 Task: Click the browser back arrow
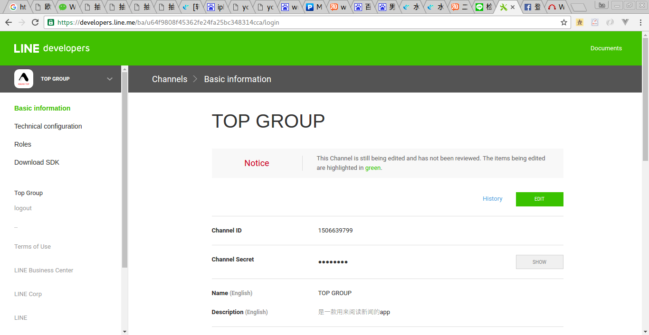coord(9,22)
